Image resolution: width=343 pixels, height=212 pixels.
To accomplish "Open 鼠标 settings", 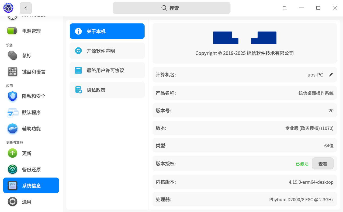I will (31, 55).
